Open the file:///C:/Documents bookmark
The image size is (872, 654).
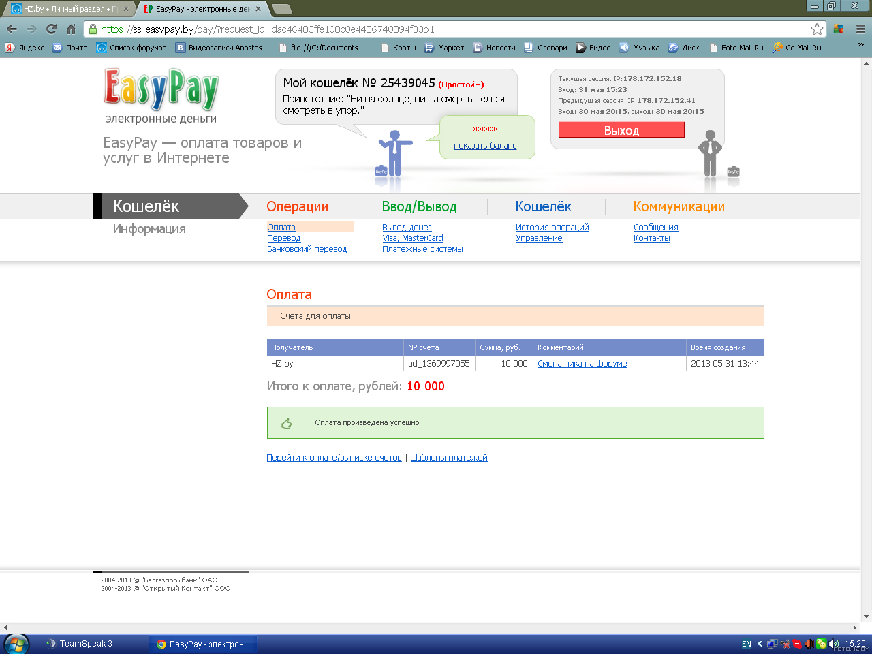322,48
